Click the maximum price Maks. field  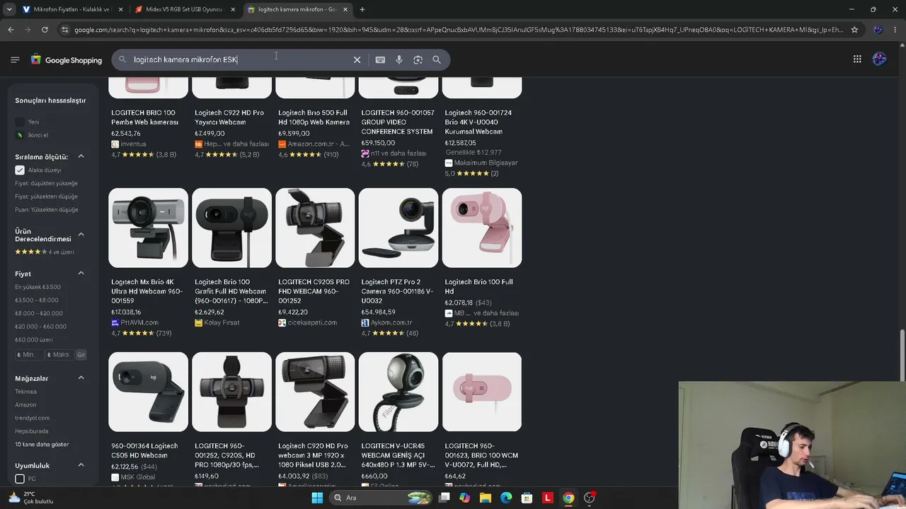pyautogui.click(x=59, y=354)
